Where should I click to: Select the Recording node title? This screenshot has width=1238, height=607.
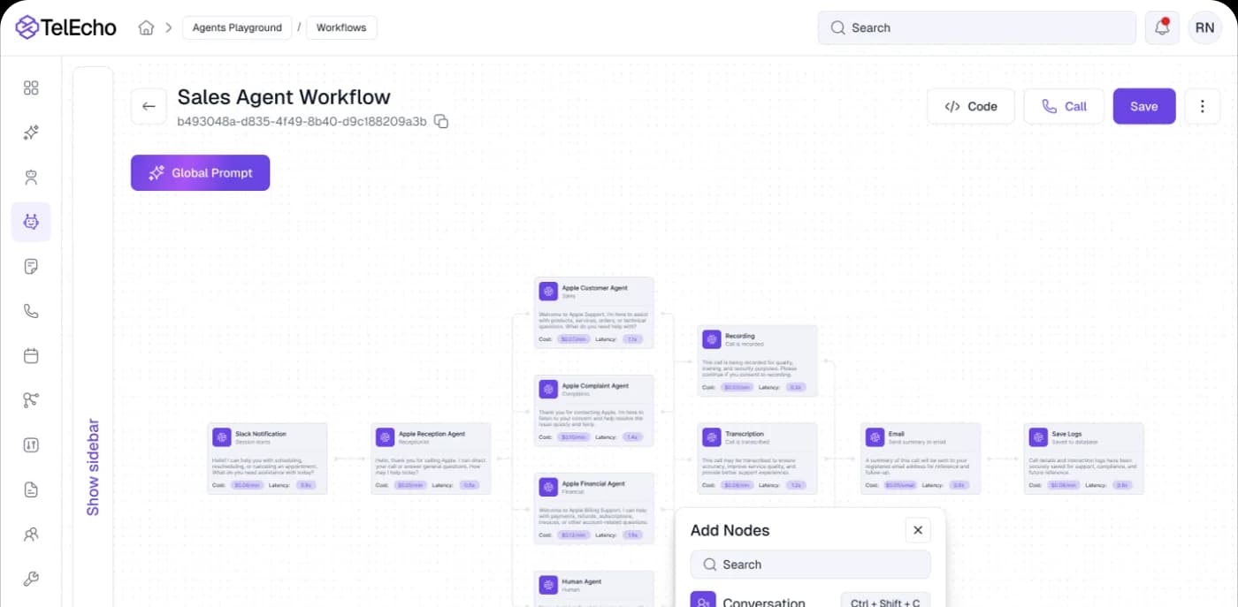tap(740, 337)
